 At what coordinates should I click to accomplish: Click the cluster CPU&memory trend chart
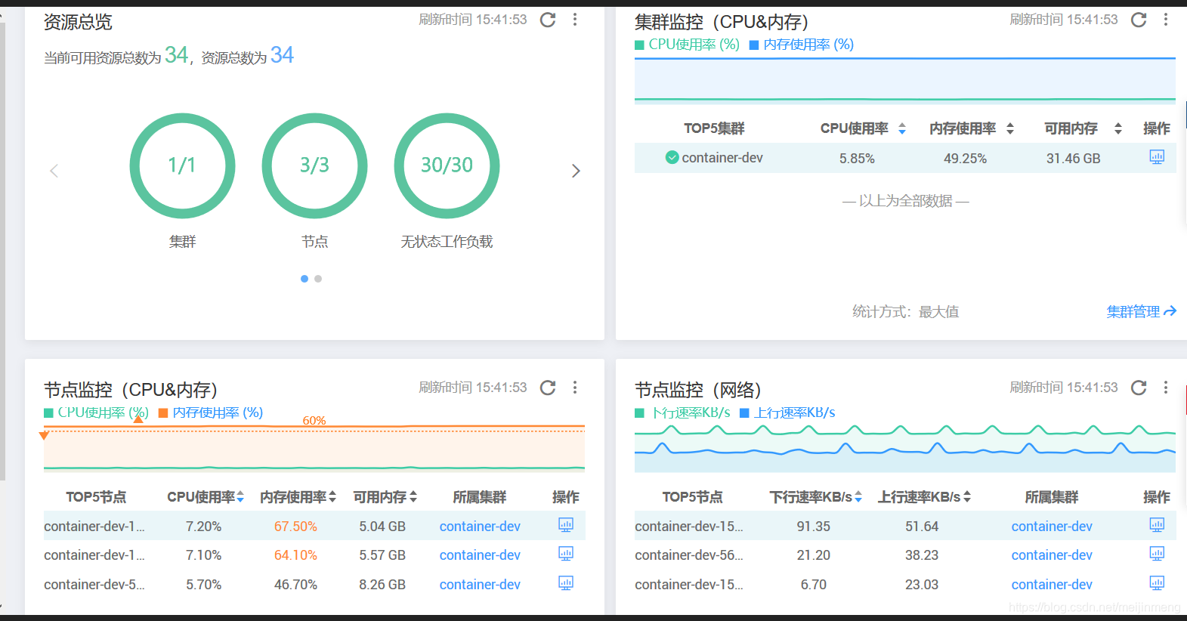(905, 79)
